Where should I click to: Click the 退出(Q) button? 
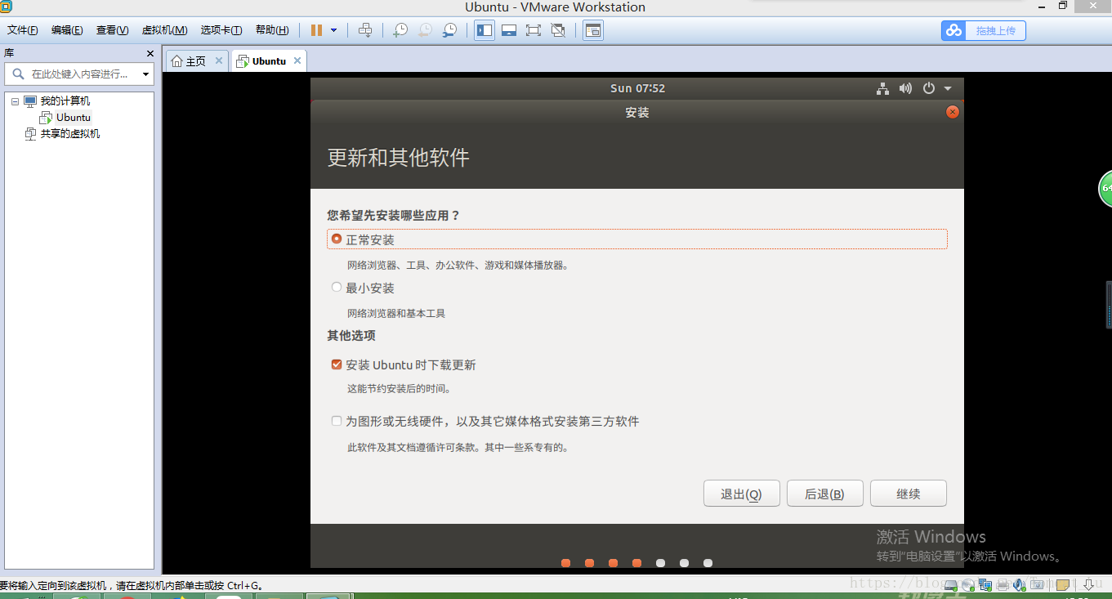(x=741, y=494)
